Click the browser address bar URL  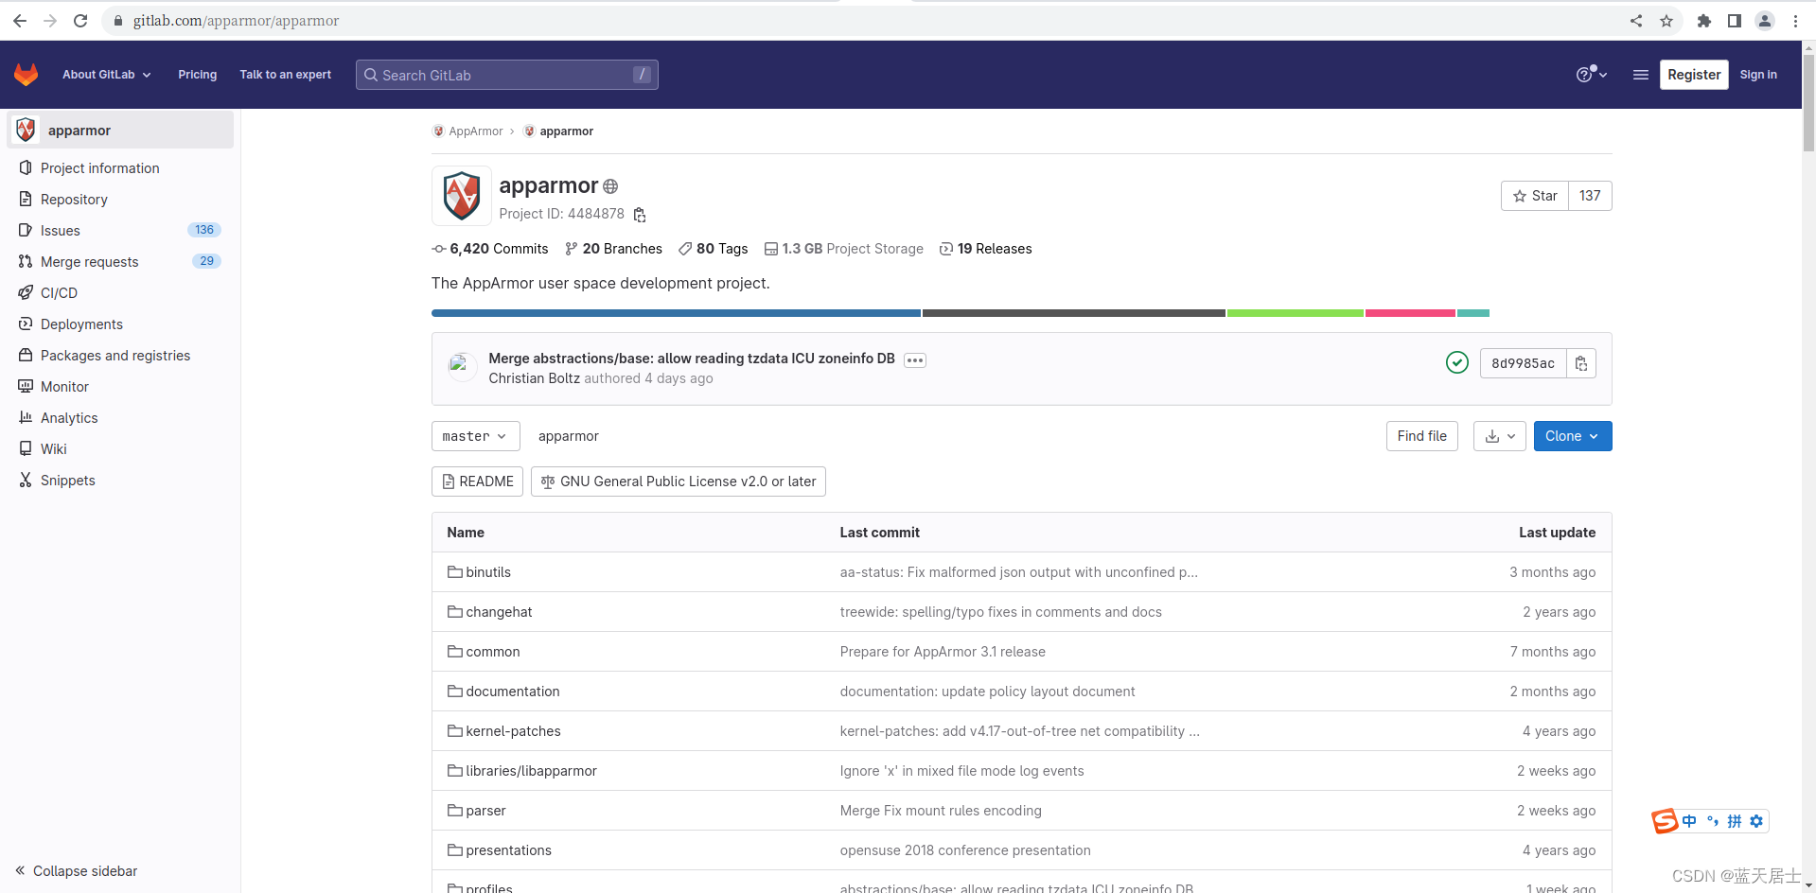pyautogui.click(x=236, y=21)
